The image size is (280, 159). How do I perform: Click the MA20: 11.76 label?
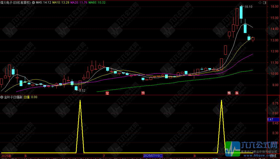79,3
